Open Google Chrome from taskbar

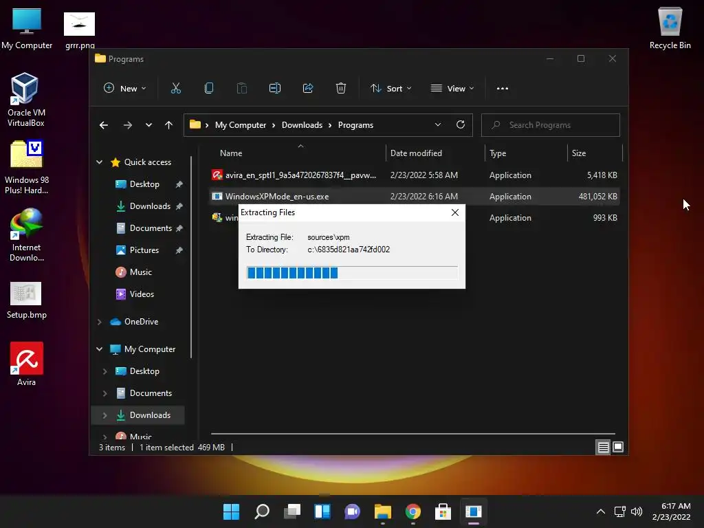(413, 511)
